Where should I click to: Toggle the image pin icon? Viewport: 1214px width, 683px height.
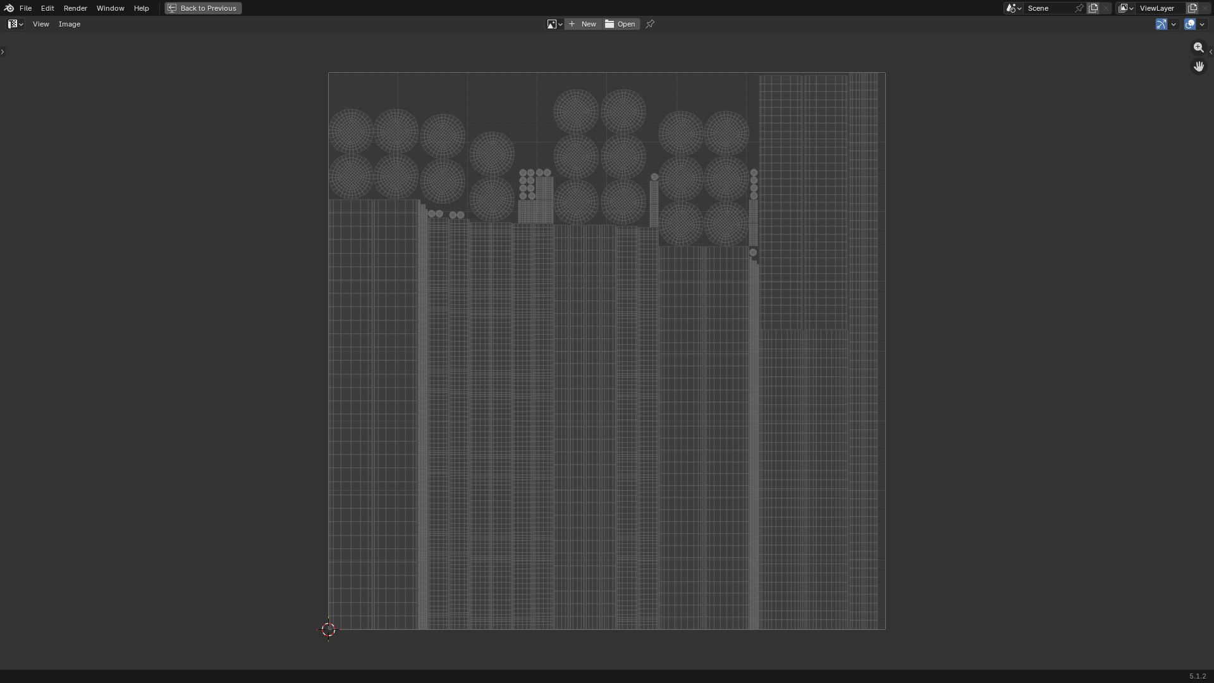click(650, 24)
